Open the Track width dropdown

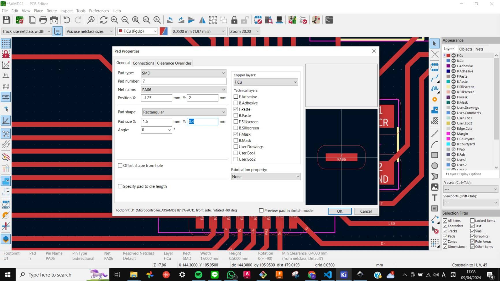[x=26, y=31]
